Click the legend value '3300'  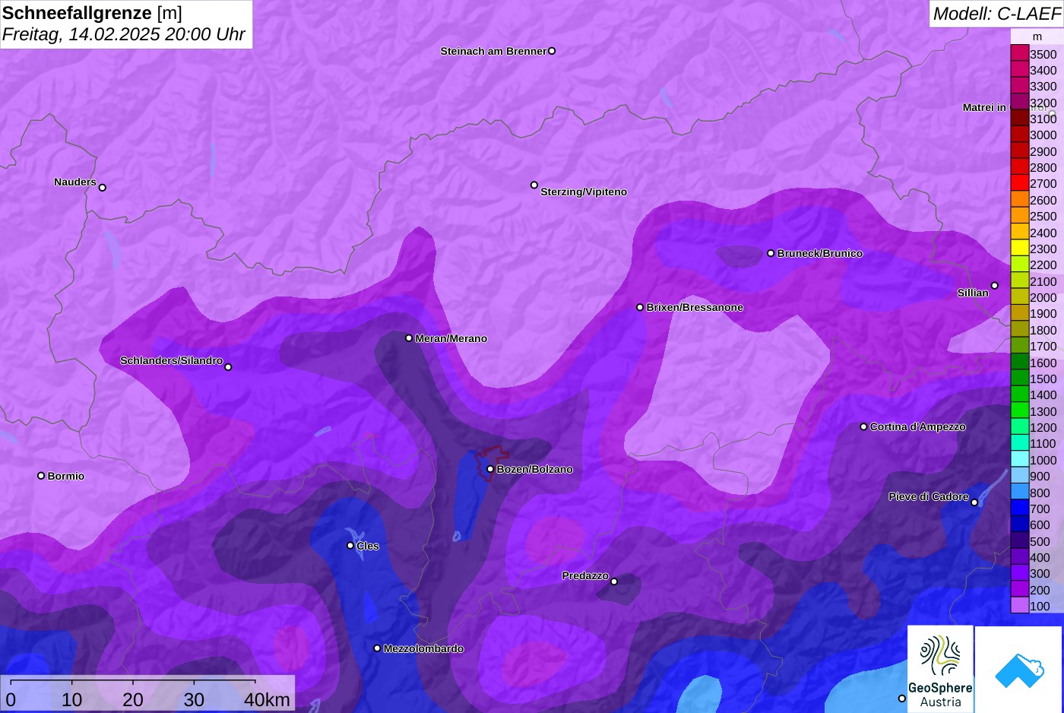click(1043, 86)
